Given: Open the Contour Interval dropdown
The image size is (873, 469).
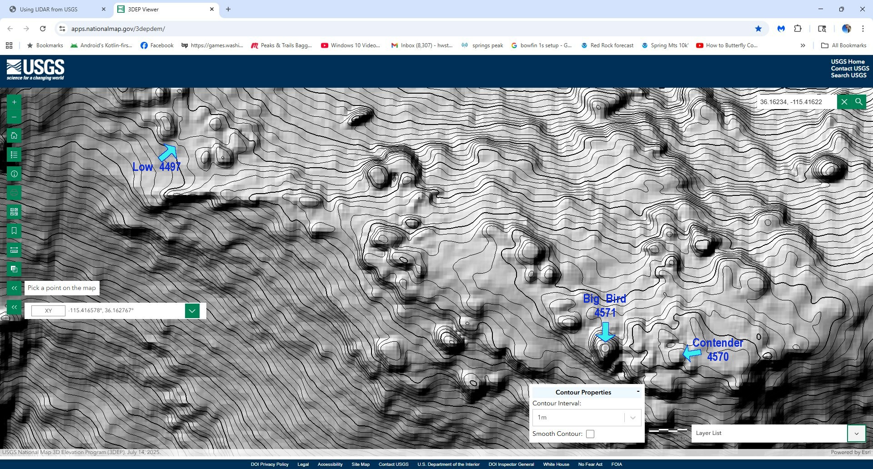Looking at the screenshot, I should tap(632, 417).
